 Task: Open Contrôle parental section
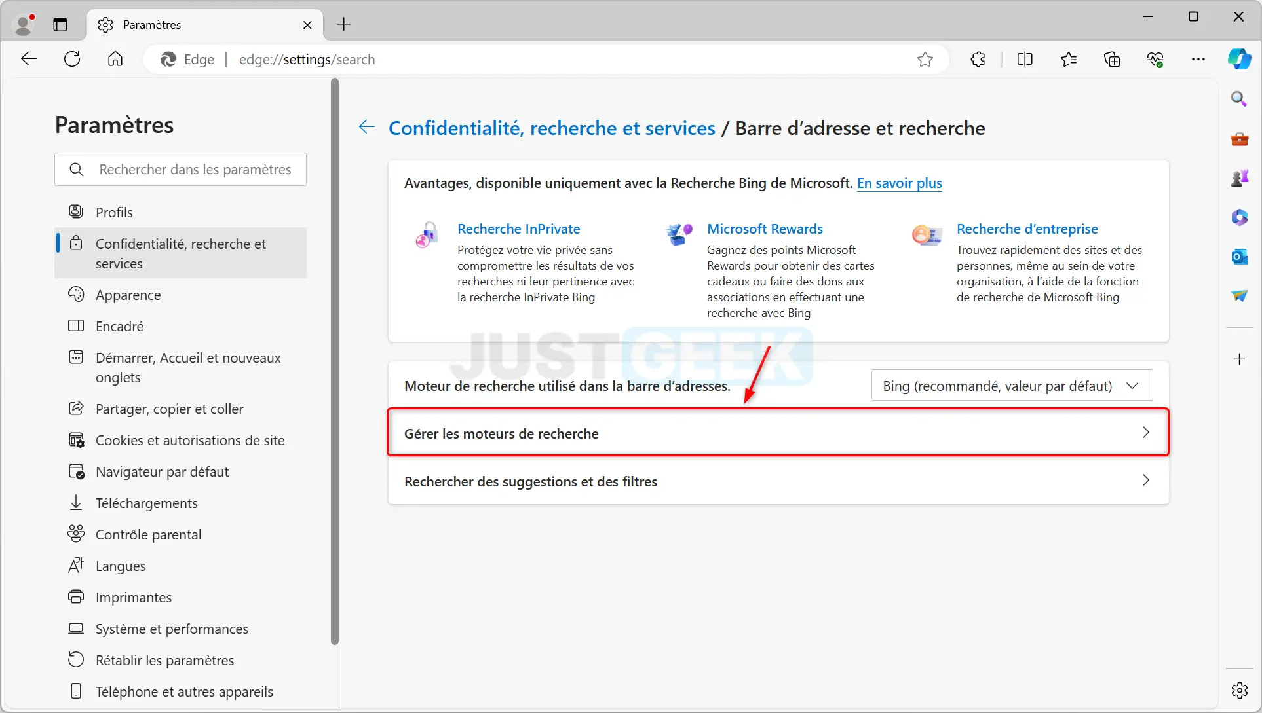point(180,534)
